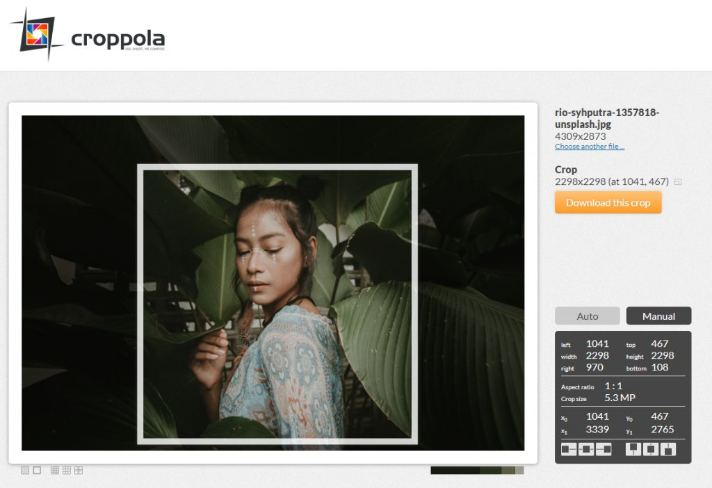
Task: Click the align crop right icon
Action: coord(604,449)
